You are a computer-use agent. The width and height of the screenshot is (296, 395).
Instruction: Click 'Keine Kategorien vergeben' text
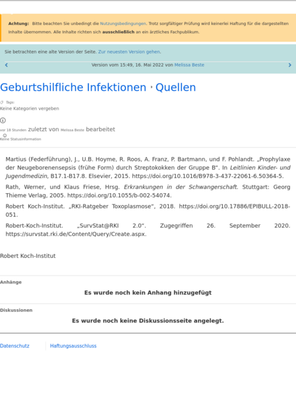(30, 109)
